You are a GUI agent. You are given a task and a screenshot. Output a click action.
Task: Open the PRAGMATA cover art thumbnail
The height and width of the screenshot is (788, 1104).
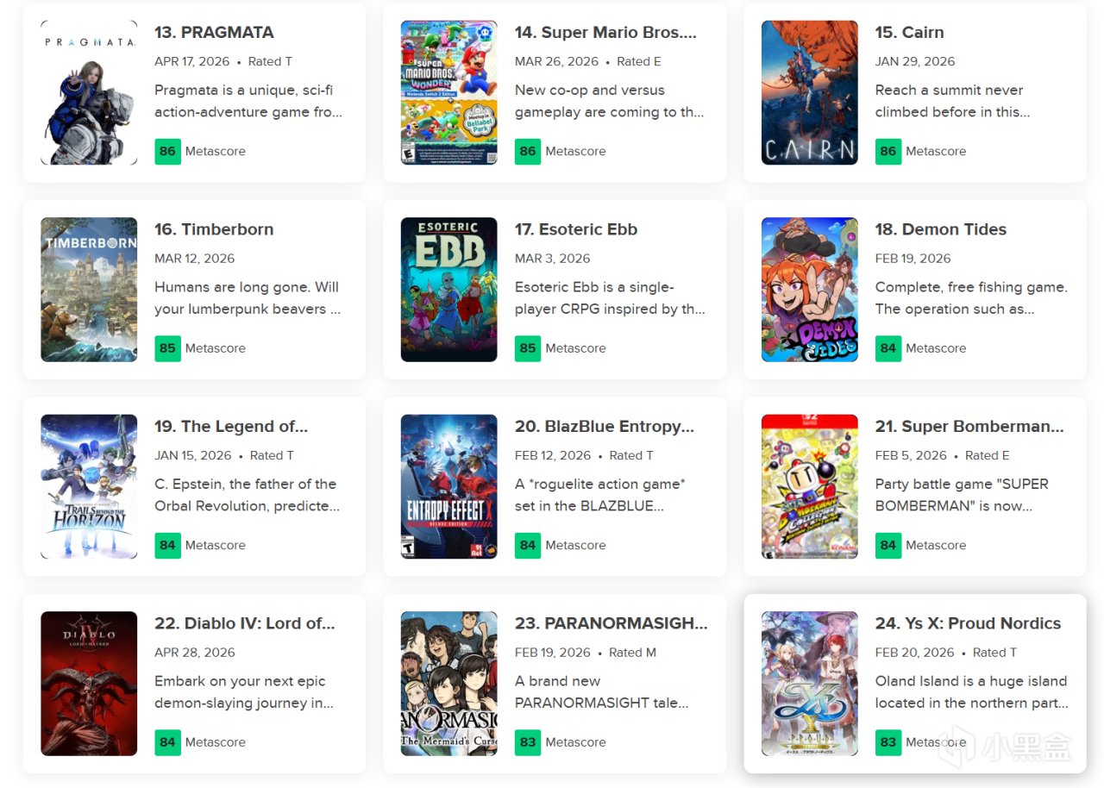pyautogui.click(x=89, y=92)
